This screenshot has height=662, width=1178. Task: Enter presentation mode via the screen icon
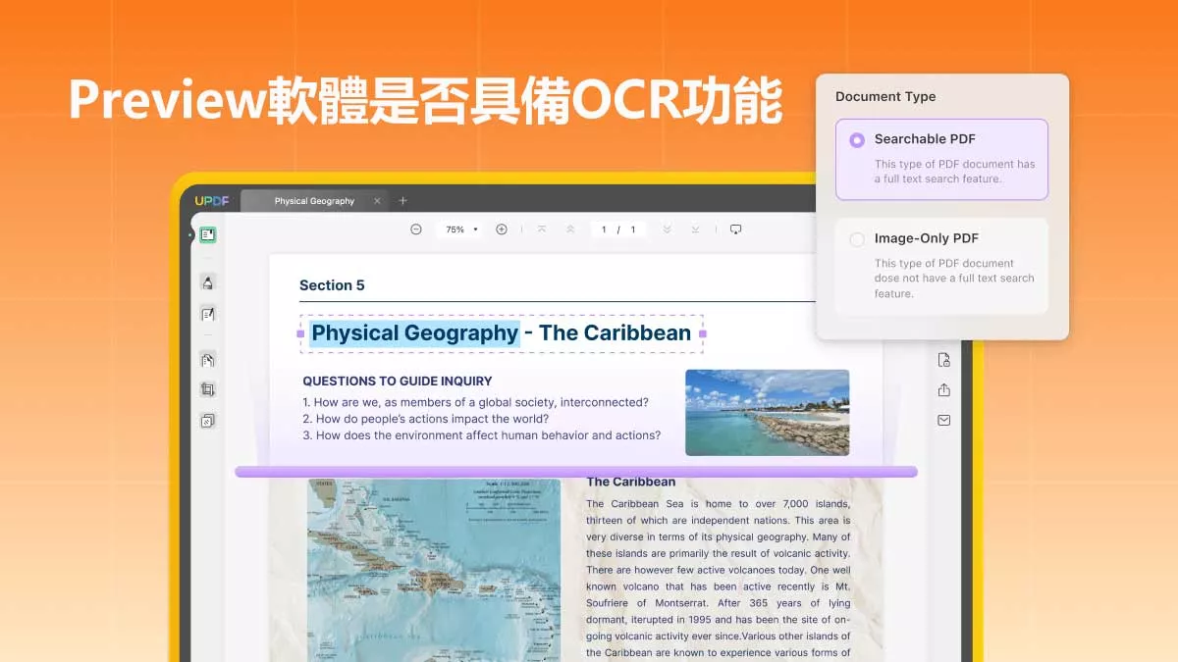(x=735, y=229)
